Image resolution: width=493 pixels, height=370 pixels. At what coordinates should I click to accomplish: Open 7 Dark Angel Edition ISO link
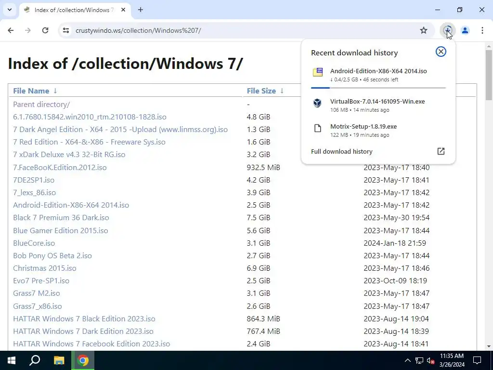pos(120,129)
